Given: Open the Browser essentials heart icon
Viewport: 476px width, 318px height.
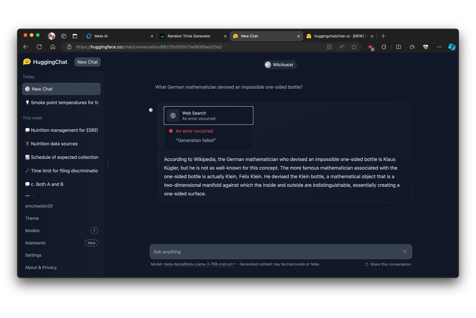Looking at the screenshot, I should click(426, 47).
